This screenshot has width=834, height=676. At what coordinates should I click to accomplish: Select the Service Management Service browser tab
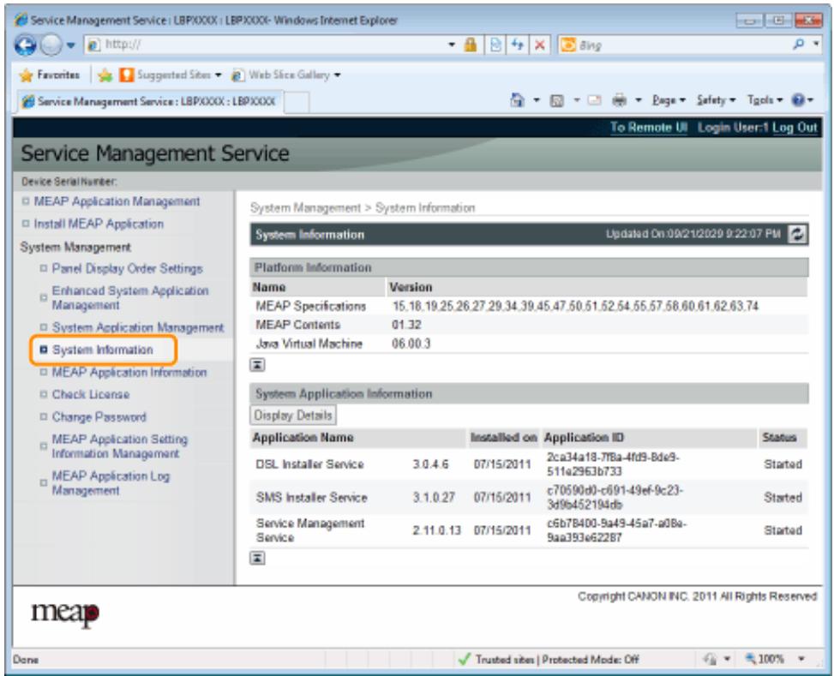click(x=149, y=101)
